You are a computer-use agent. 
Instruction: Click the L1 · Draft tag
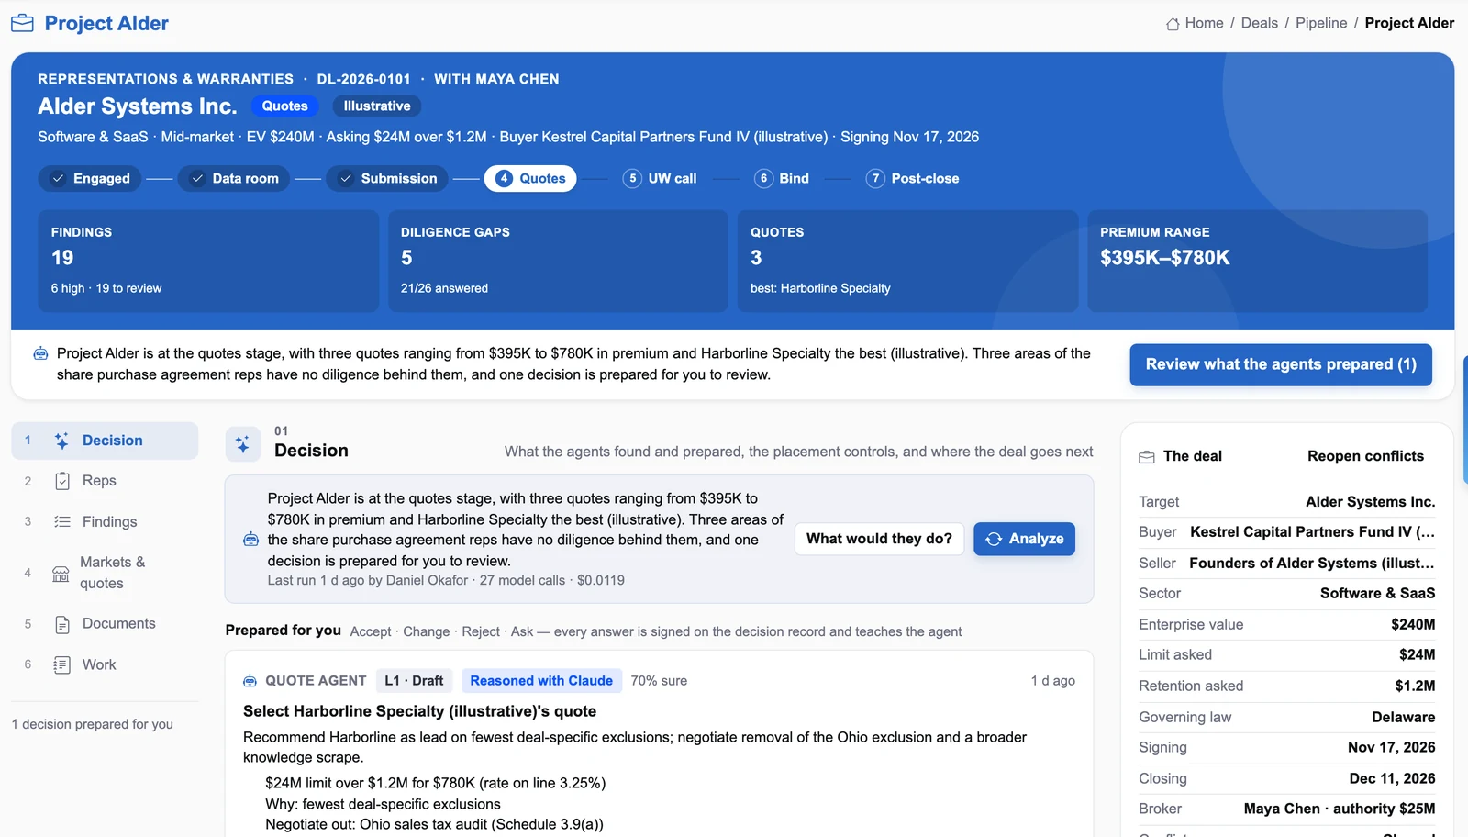coord(414,681)
